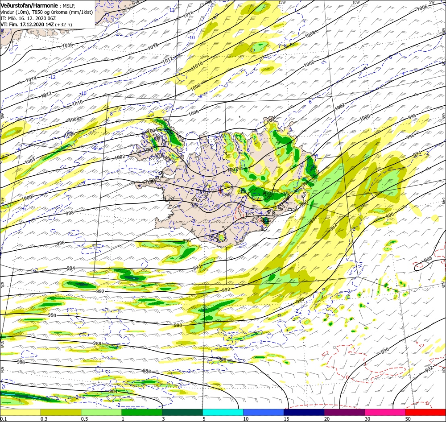Click the "vindur (10m), T850 og úrkoma" line
The width and height of the screenshot is (446, 422).
click(x=47, y=12)
